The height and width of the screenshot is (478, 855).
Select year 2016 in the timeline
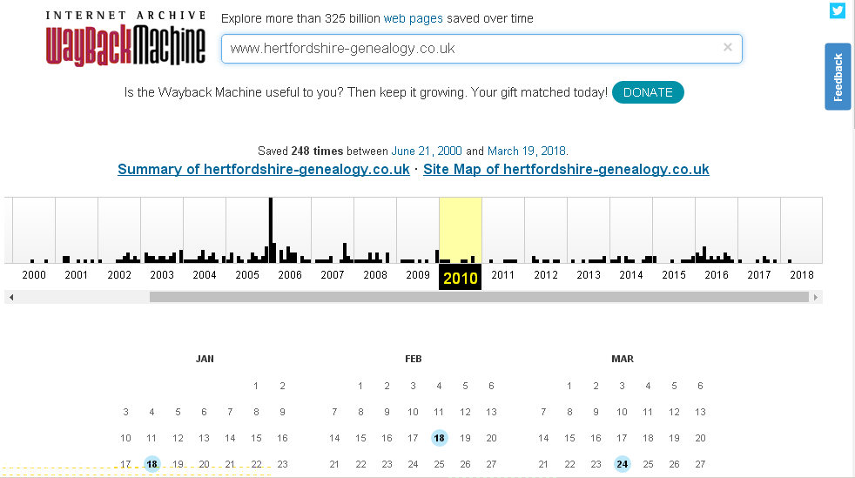[x=716, y=275]
